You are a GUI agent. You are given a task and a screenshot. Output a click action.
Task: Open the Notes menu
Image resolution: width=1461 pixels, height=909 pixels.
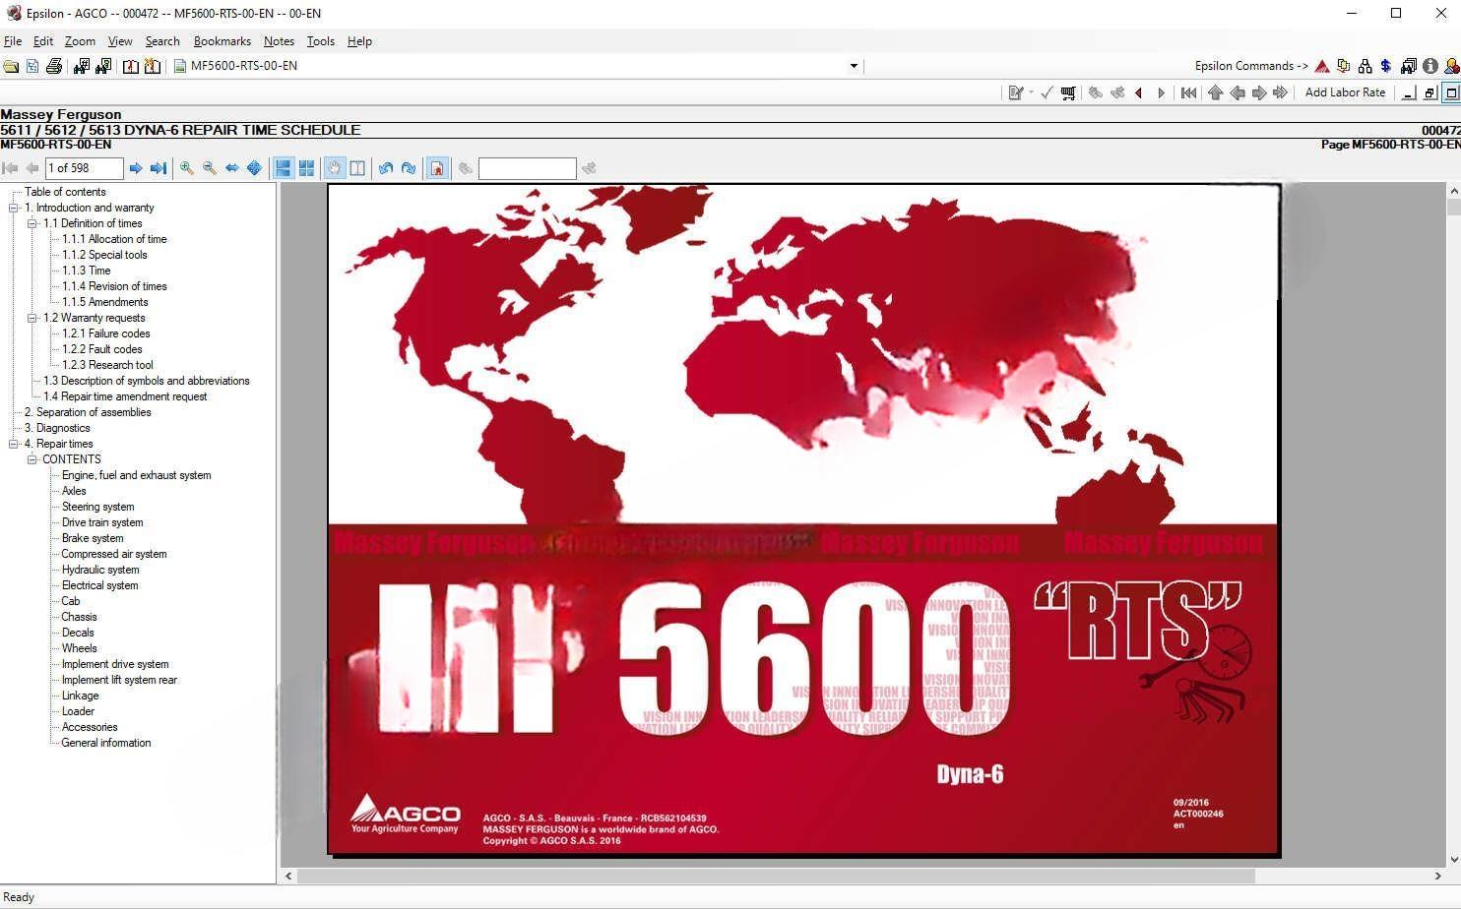279,41
